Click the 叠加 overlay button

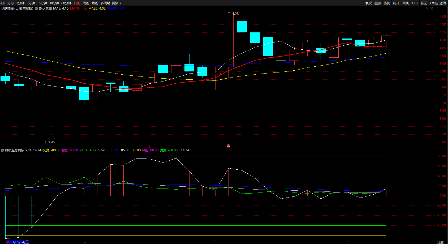click(378, 3)
